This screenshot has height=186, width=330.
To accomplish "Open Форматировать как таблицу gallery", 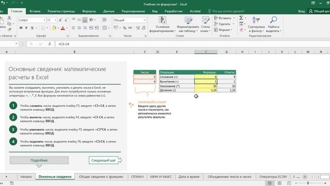I will tap(188, 24).
